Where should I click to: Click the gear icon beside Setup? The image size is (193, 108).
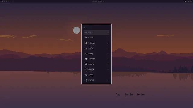coord(86,54)
